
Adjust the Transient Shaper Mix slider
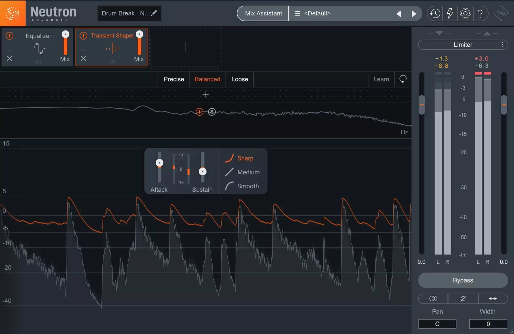(139, 34)
